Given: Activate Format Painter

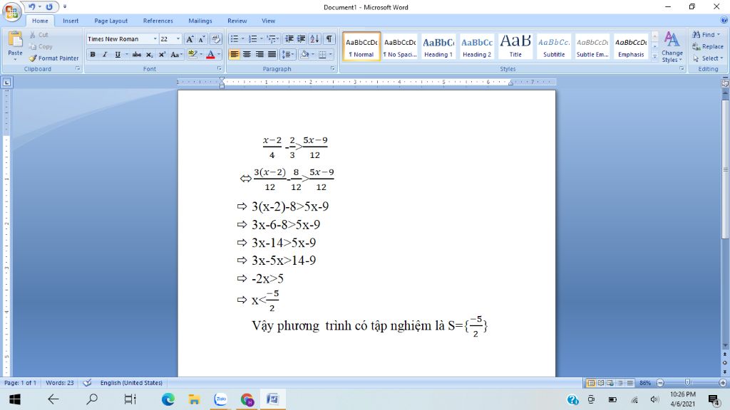Looking at the screenshot, I should (x=53, y=58).
